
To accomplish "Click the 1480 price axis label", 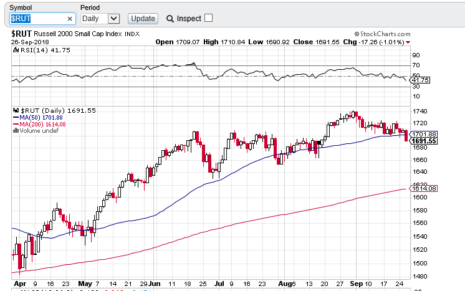I will click(420, 276).
